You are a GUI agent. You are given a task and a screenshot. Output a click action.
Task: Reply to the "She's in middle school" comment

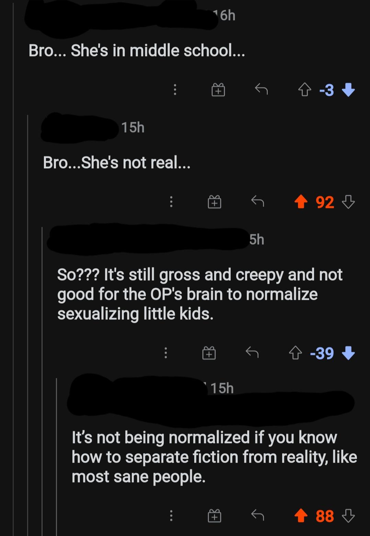pos(261,90)
